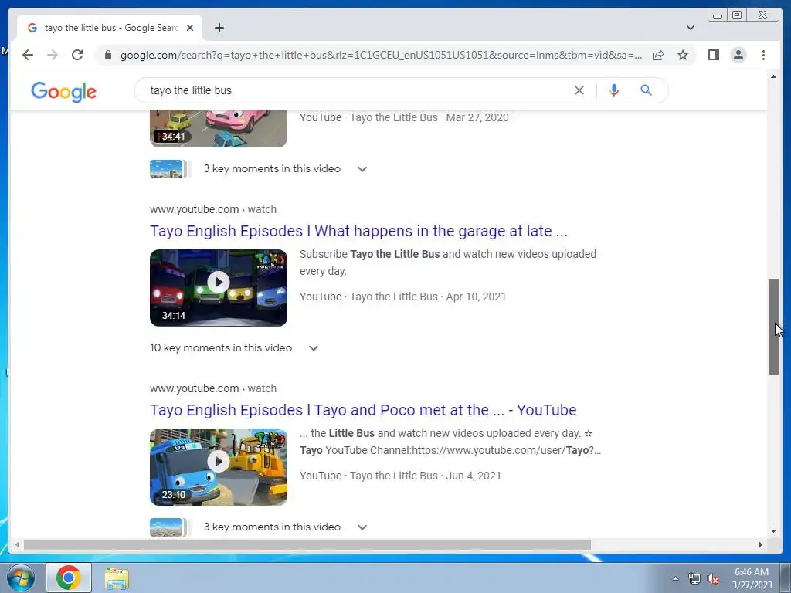Click the www.youtube.com › watch text above Poco result
Viewport: 791px width, 593px height.
pyautogui.click(x=213, y=388)
